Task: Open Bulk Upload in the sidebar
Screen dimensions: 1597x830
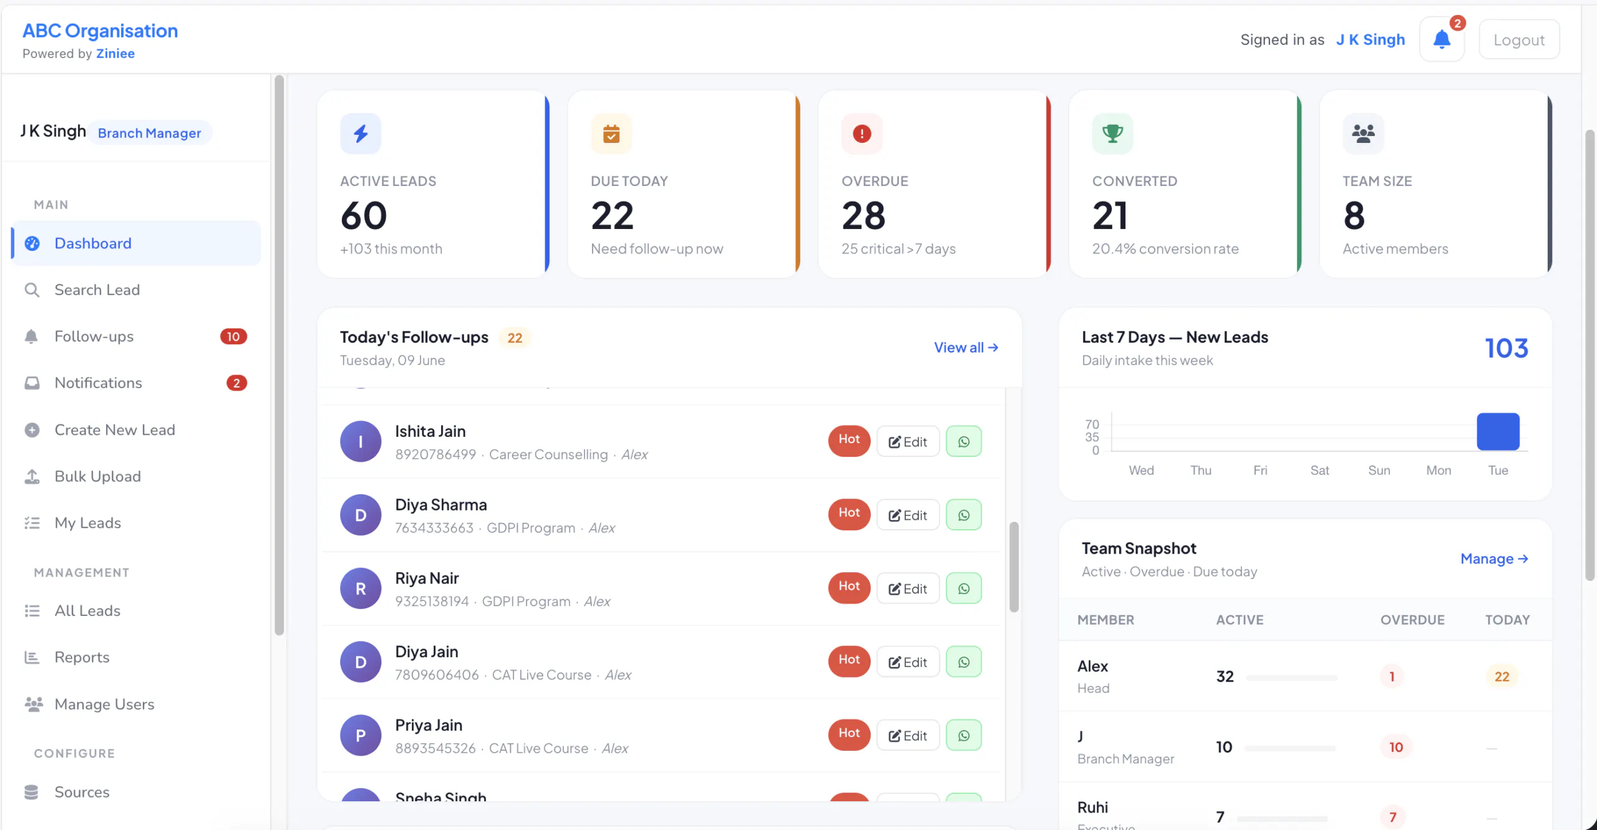Action: [136, 476]
